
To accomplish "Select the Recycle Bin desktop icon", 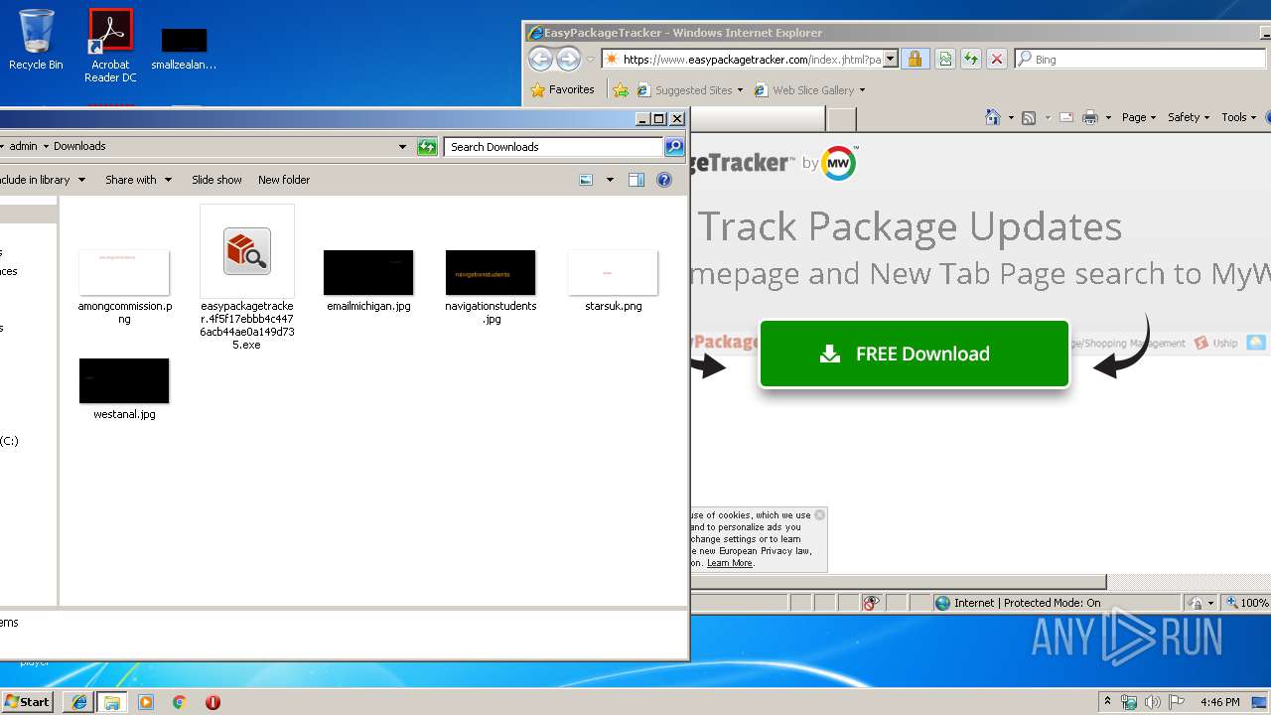I will coord(36,40).
